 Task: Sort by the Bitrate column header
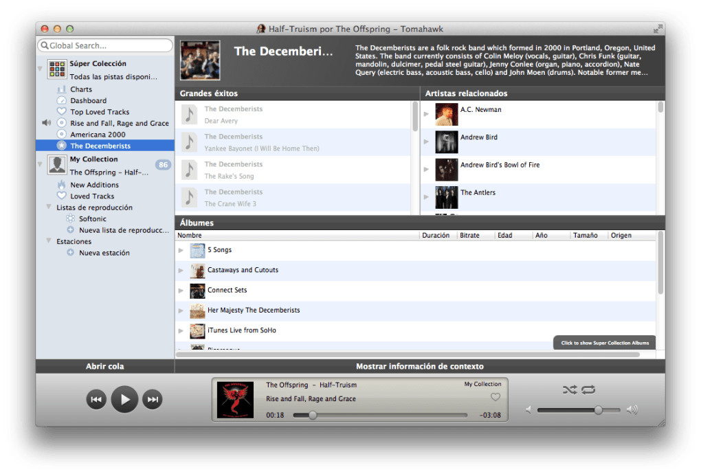[x=476, y=236]
